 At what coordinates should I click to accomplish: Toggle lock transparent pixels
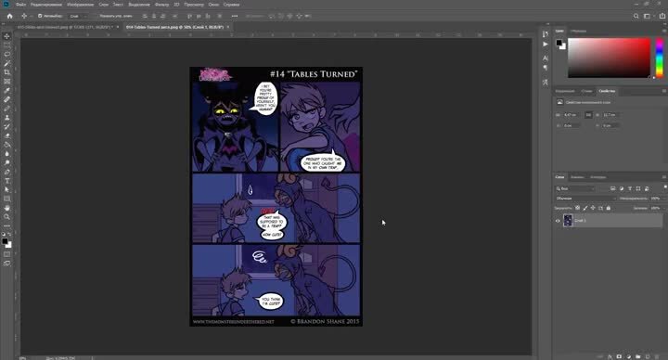[577, 208]
